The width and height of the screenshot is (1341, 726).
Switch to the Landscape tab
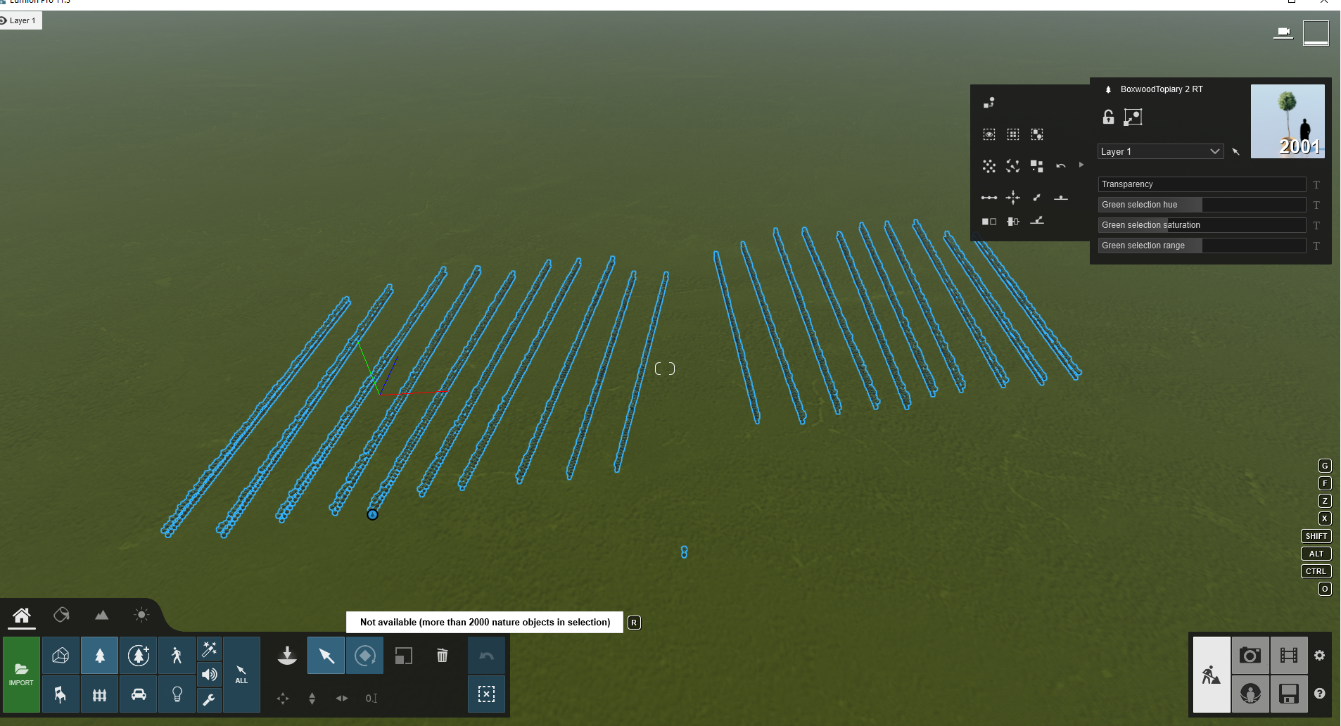tap(101, 616)
